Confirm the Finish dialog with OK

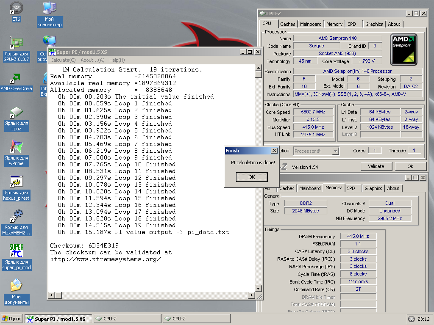click(x=252, y=177)
